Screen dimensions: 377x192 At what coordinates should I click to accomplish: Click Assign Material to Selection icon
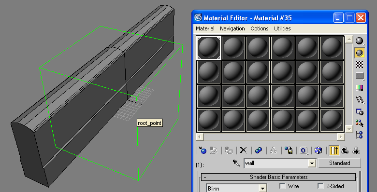coord(228,151)
